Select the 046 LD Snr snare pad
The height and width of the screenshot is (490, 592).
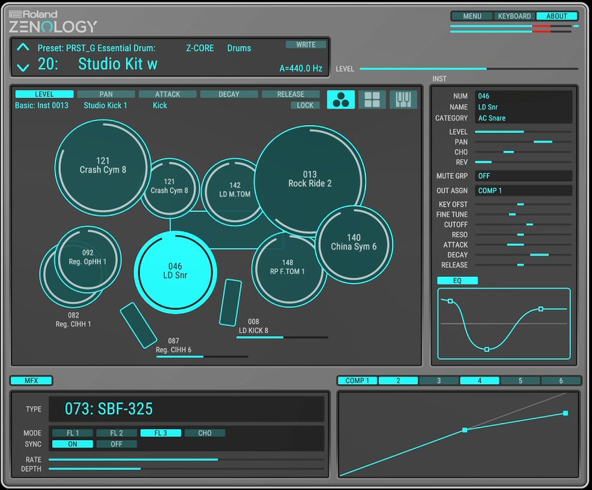tap(175, 272)
